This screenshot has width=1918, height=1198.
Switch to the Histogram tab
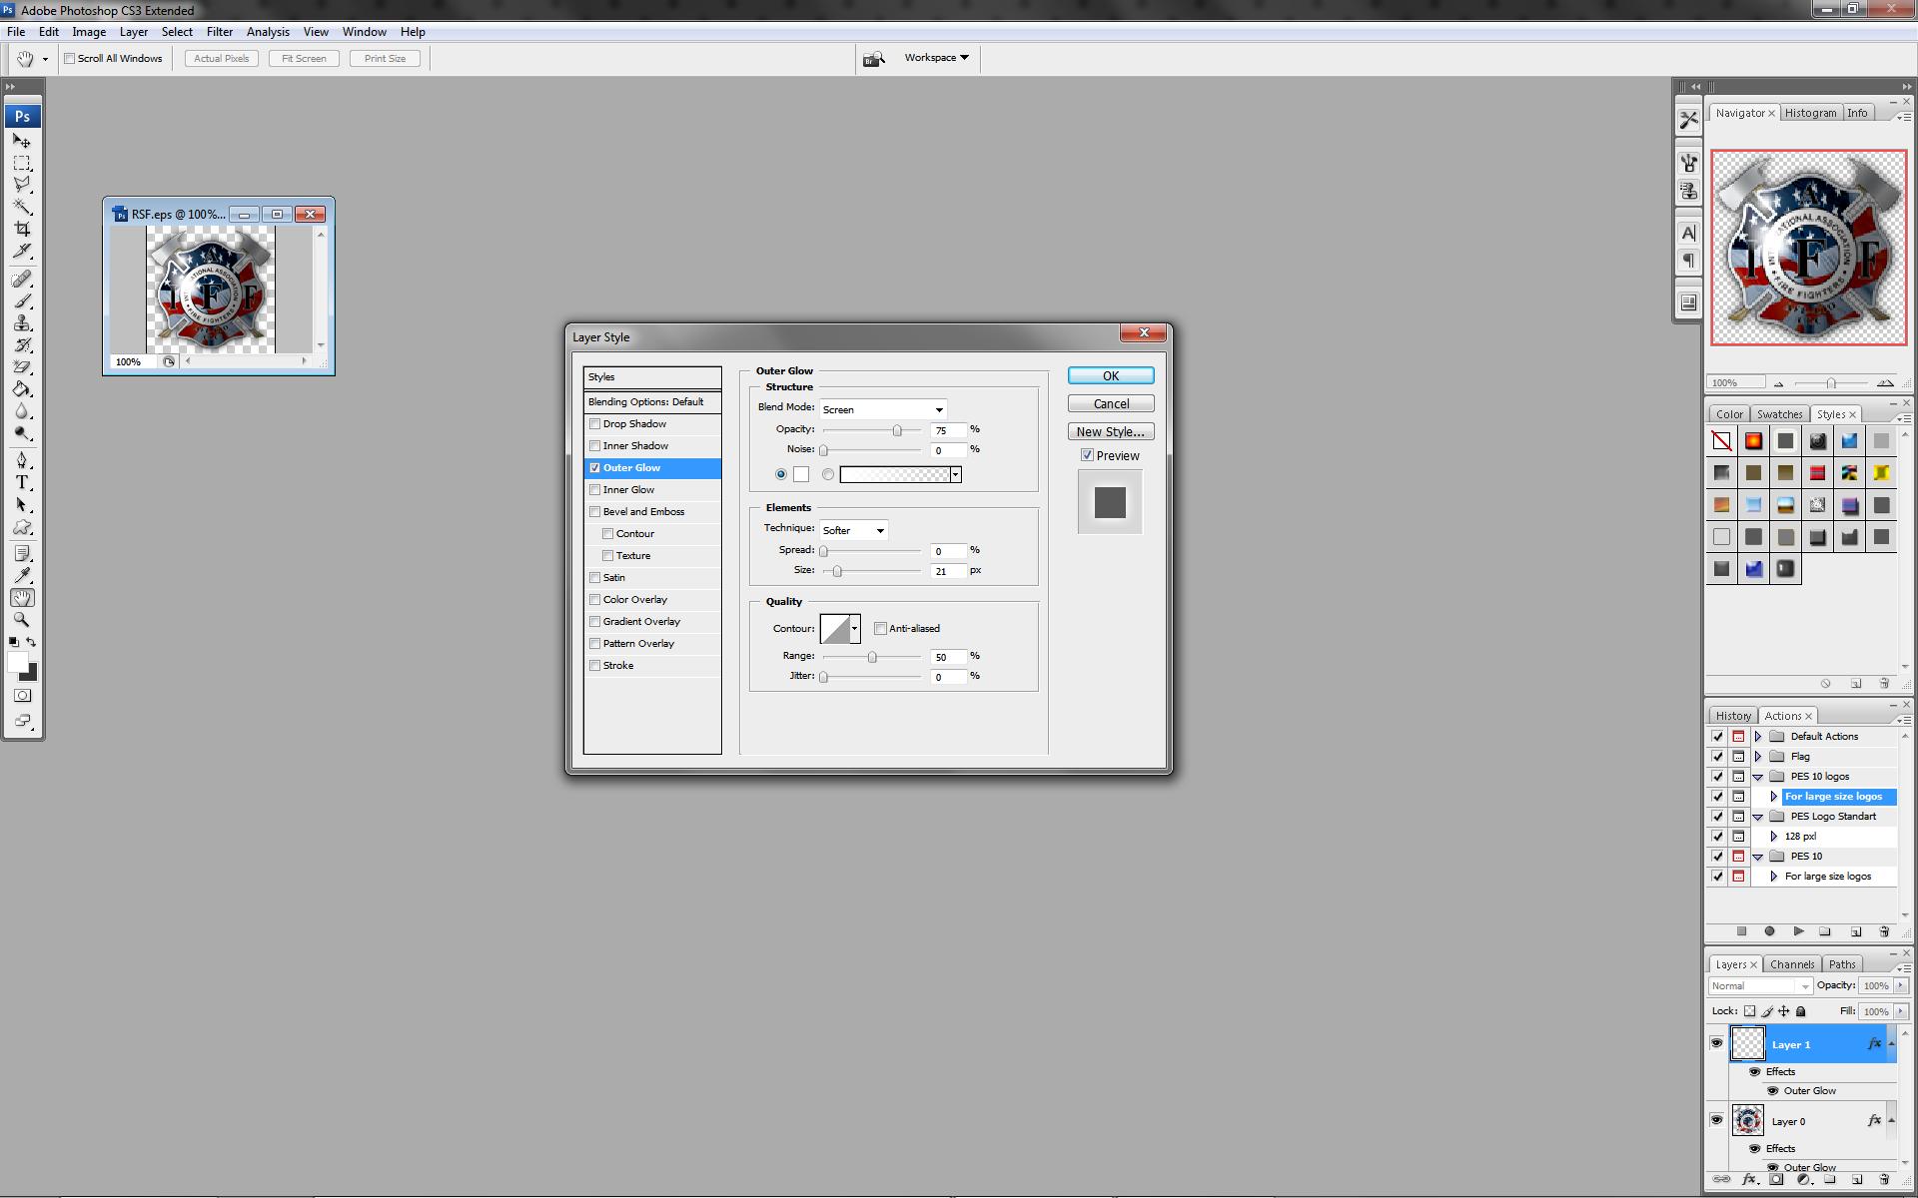pyautogui.click(x=1810, y=113)
